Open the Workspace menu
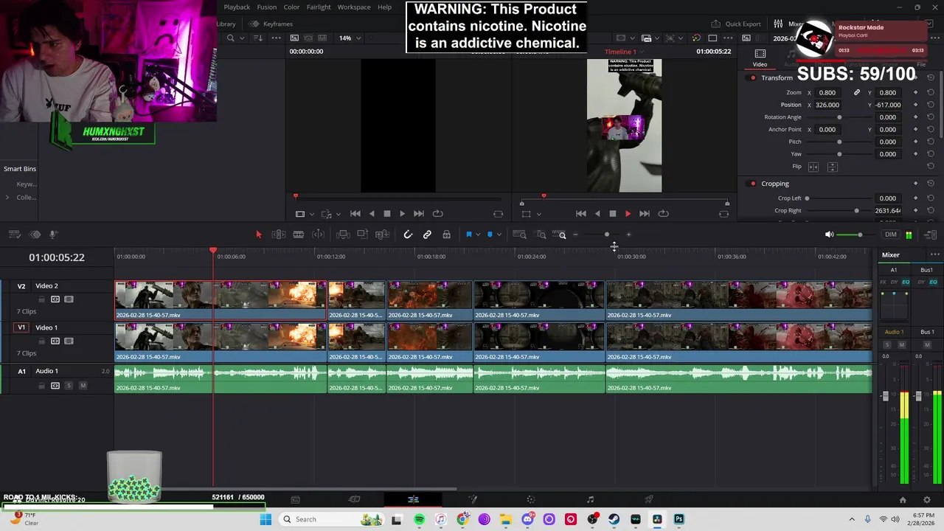This screenshot has width=944, height=531. pos(354,7)
